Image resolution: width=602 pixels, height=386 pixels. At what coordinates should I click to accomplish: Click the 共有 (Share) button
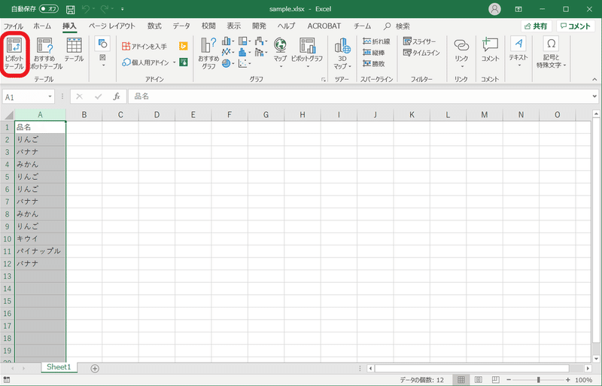click(x=536, y=26)
